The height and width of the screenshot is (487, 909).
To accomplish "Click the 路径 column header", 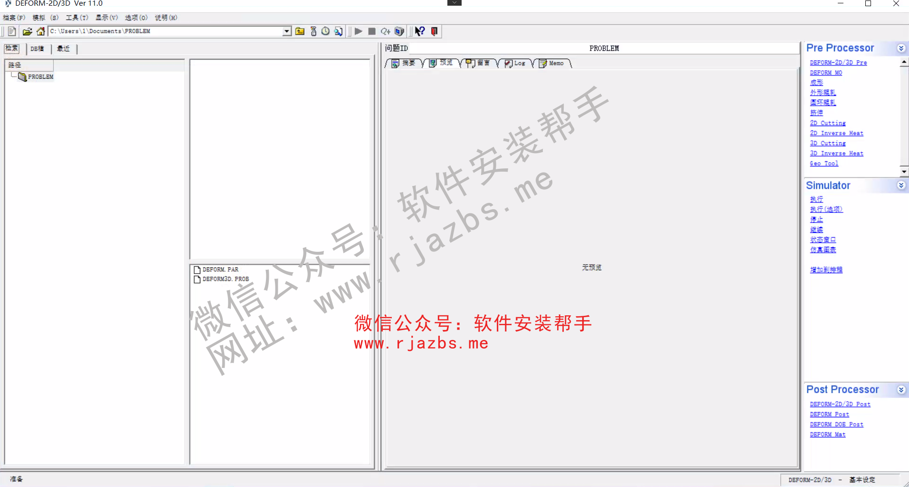I will (x=29, y=65).
